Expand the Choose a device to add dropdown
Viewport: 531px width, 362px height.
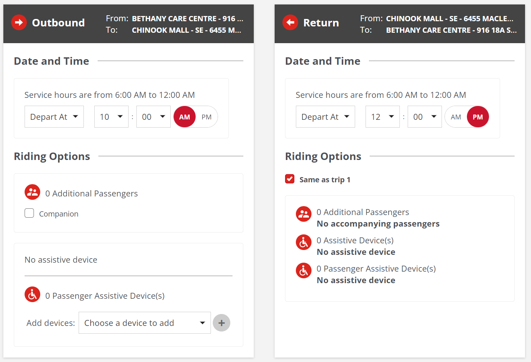click(145, 323)
